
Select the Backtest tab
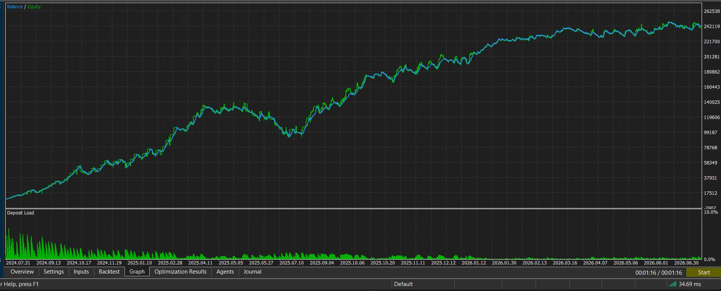(x=109, y=272)
